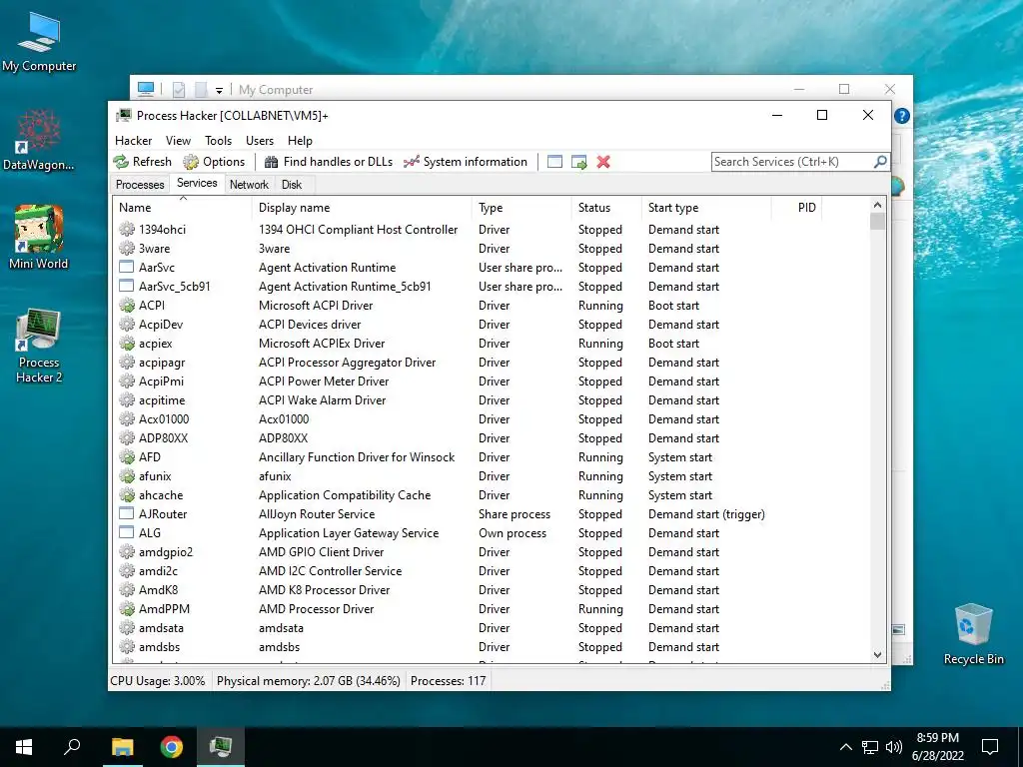The image size is (1023, 767).
Task: Click the red X terminate-window icon
Action: tap(603, 162)
